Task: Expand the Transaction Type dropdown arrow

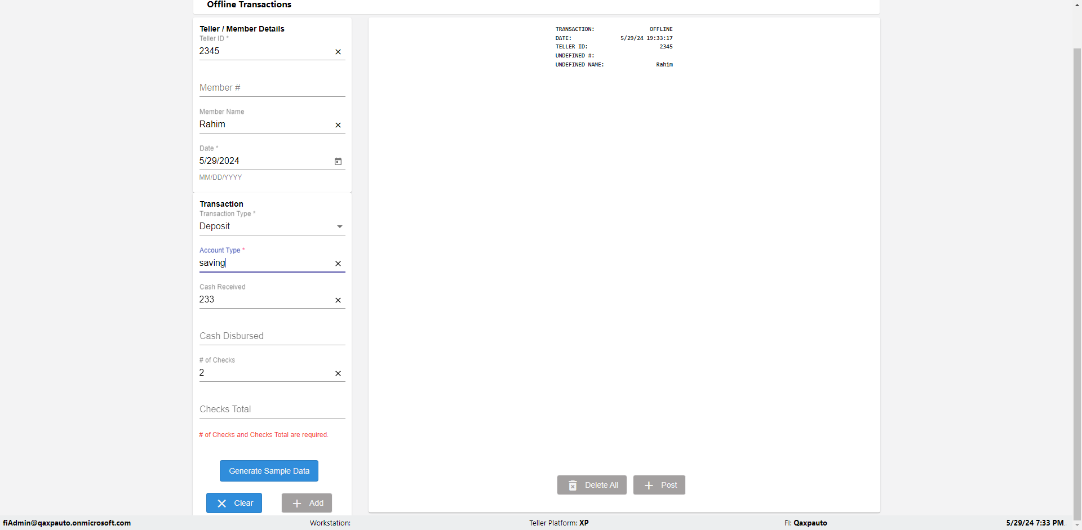Action: (x=340, y=226)
